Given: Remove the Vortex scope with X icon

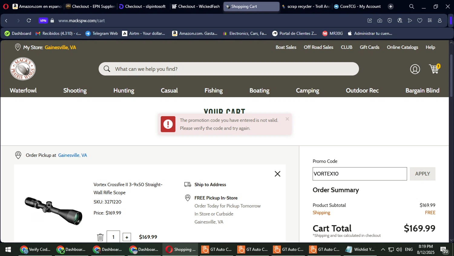Looking at the screenshot, I should click(x=278, y=174).
